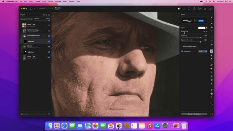Open the View menu in menu bar
The width and height of the screenshot is (233, 131).
coord(65,1)
